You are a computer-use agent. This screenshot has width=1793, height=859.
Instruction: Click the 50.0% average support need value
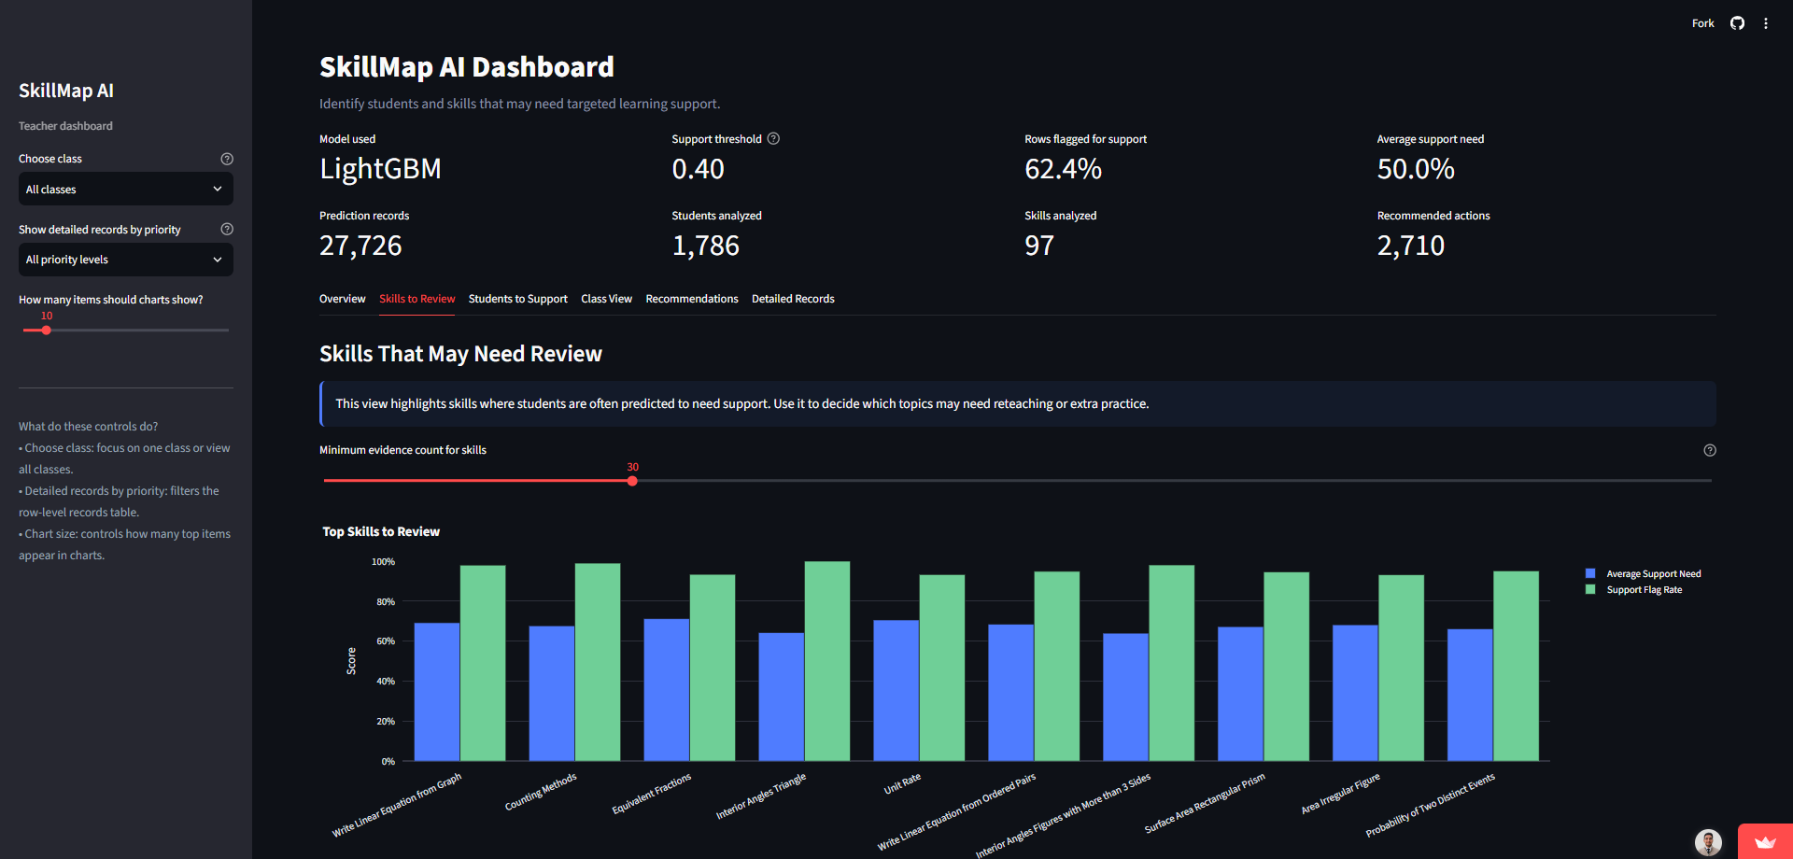tap(1416, 169)
